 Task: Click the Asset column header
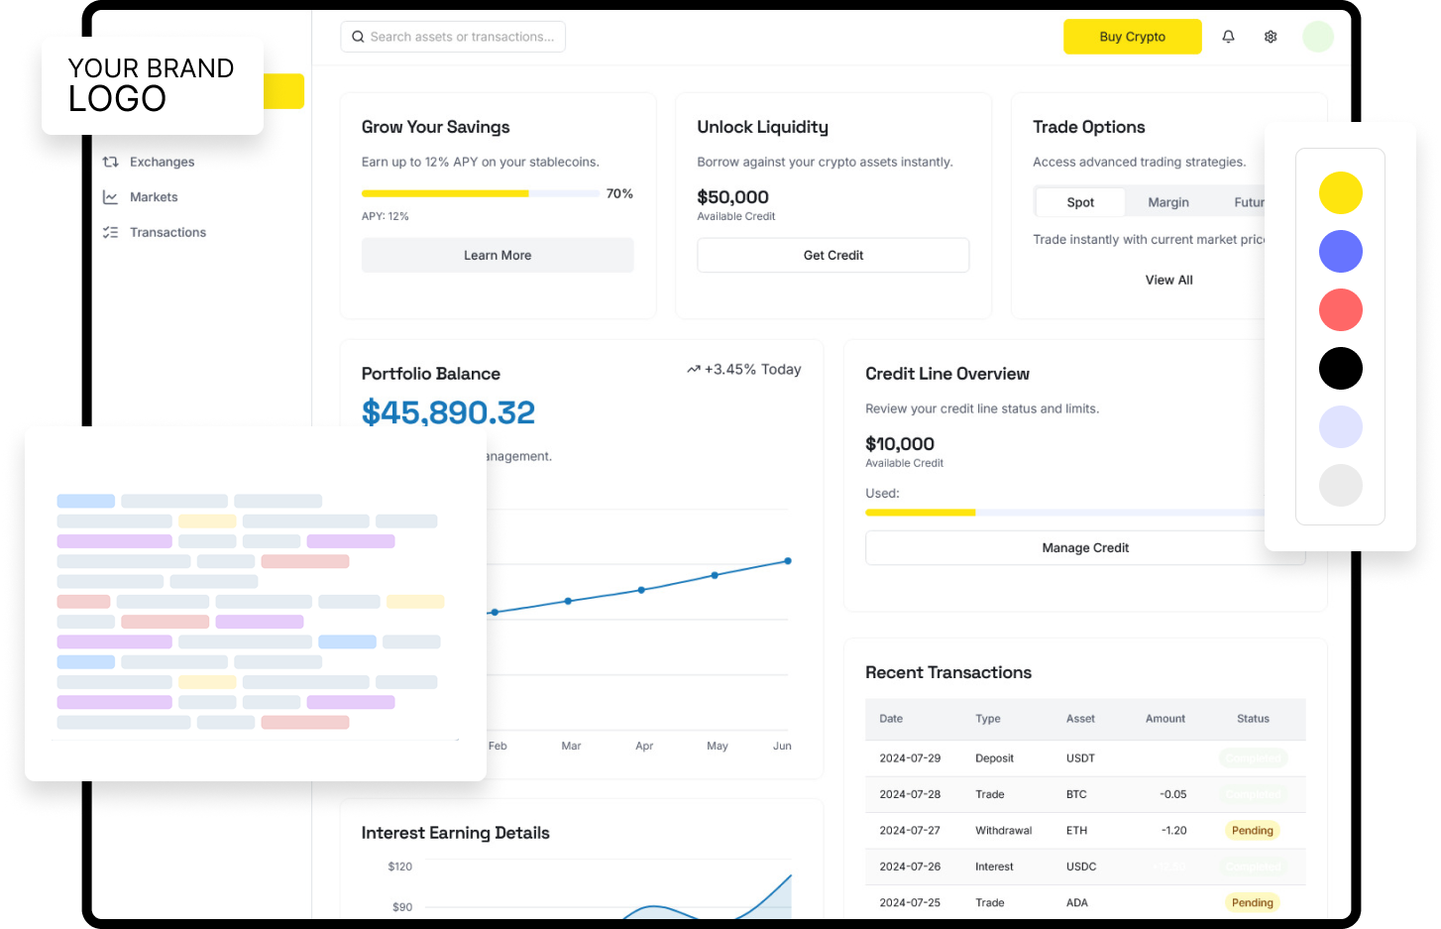point(1080,719)
